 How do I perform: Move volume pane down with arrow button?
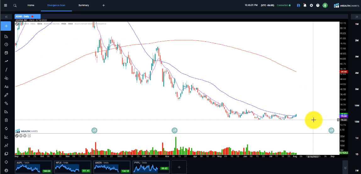[x=21, y=136]
